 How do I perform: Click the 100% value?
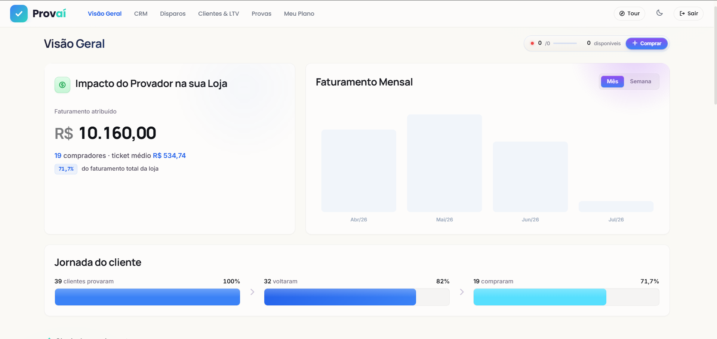click(x=231, y=282)
